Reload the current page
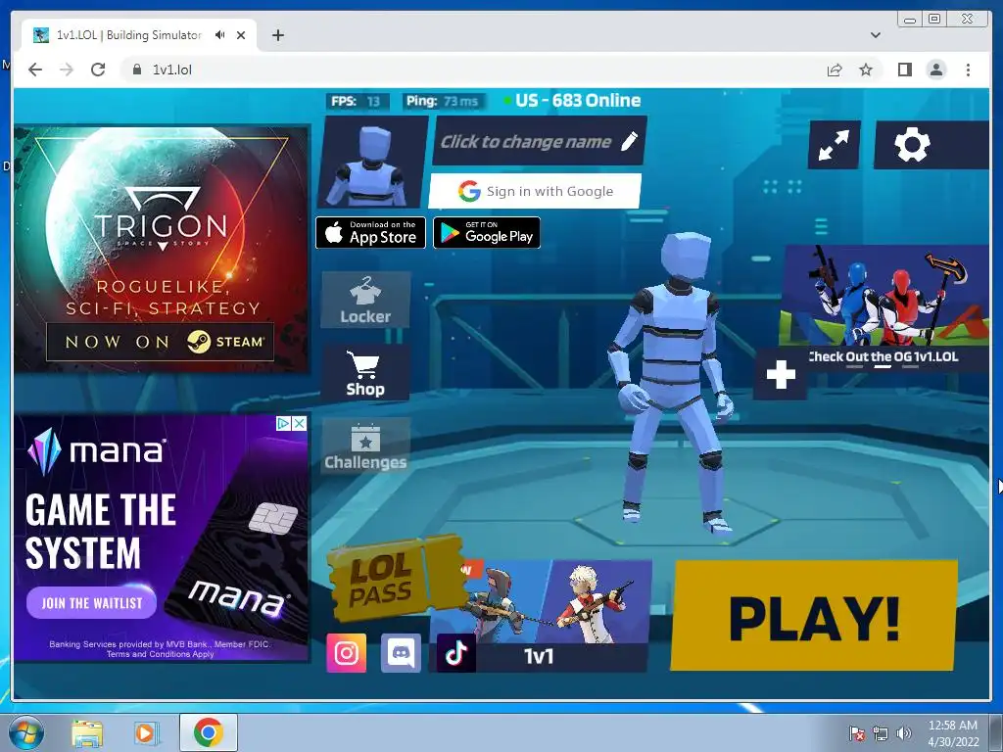Viewport: 1003px width, 752px height. [98, 70]
